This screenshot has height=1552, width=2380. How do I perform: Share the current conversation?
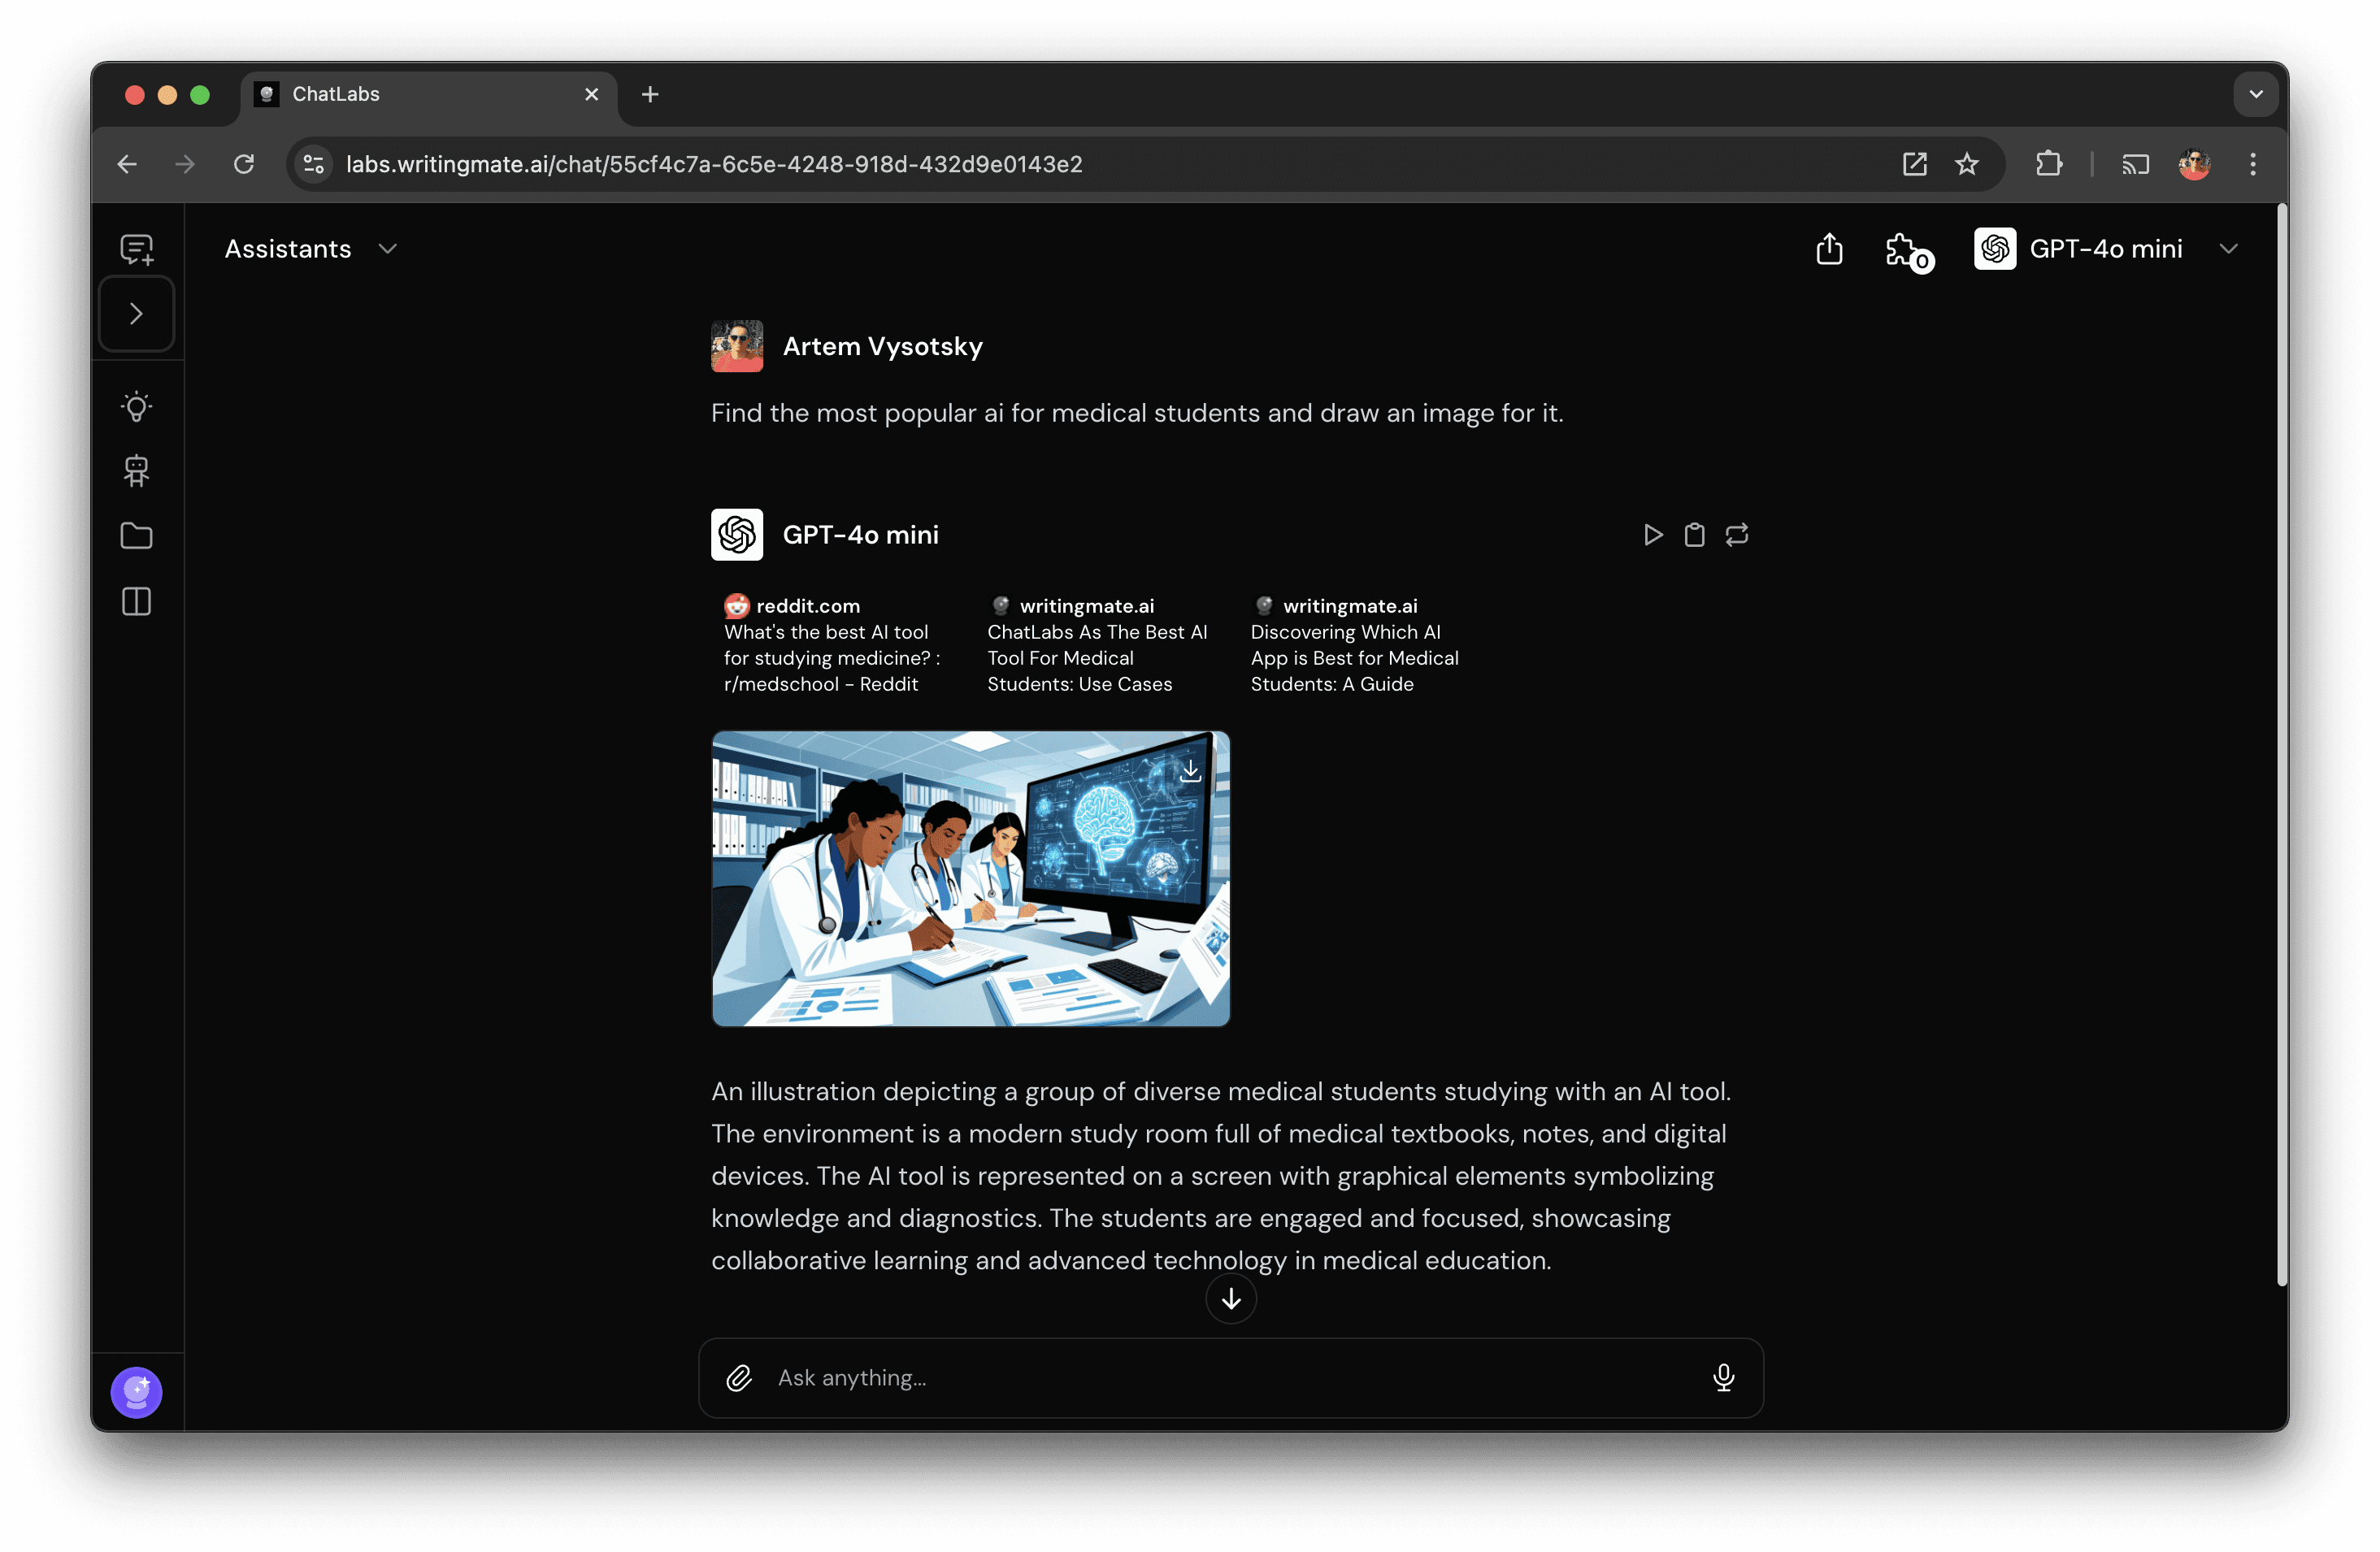point(1829,249)
